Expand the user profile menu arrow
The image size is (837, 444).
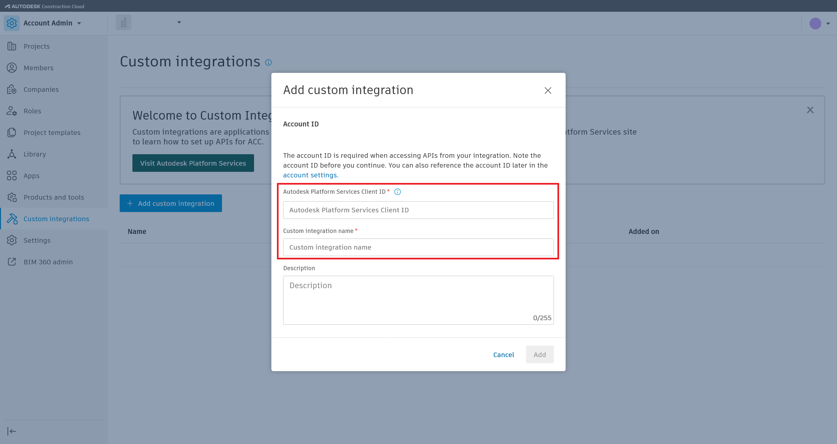828,24
